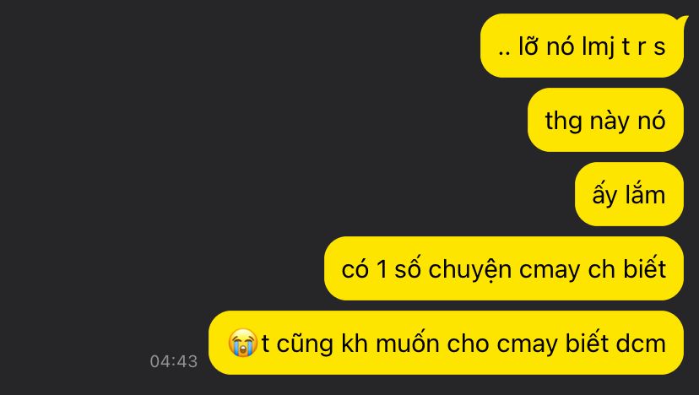Click the word "thg" in the second bubble
This screenshot has width=699, height=395.
[563, 122]
